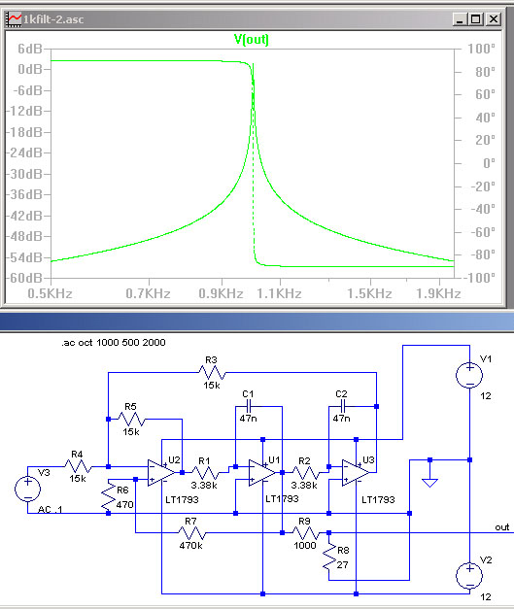
Task: Select voltage source V2 symbol
Action: pyautogui.click(x=469, y=576)
